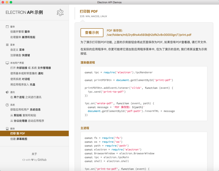This screenshot has width=219, height=171.
Task: Select 获取应用和用户 系统信息
Action: pos(25,110)
